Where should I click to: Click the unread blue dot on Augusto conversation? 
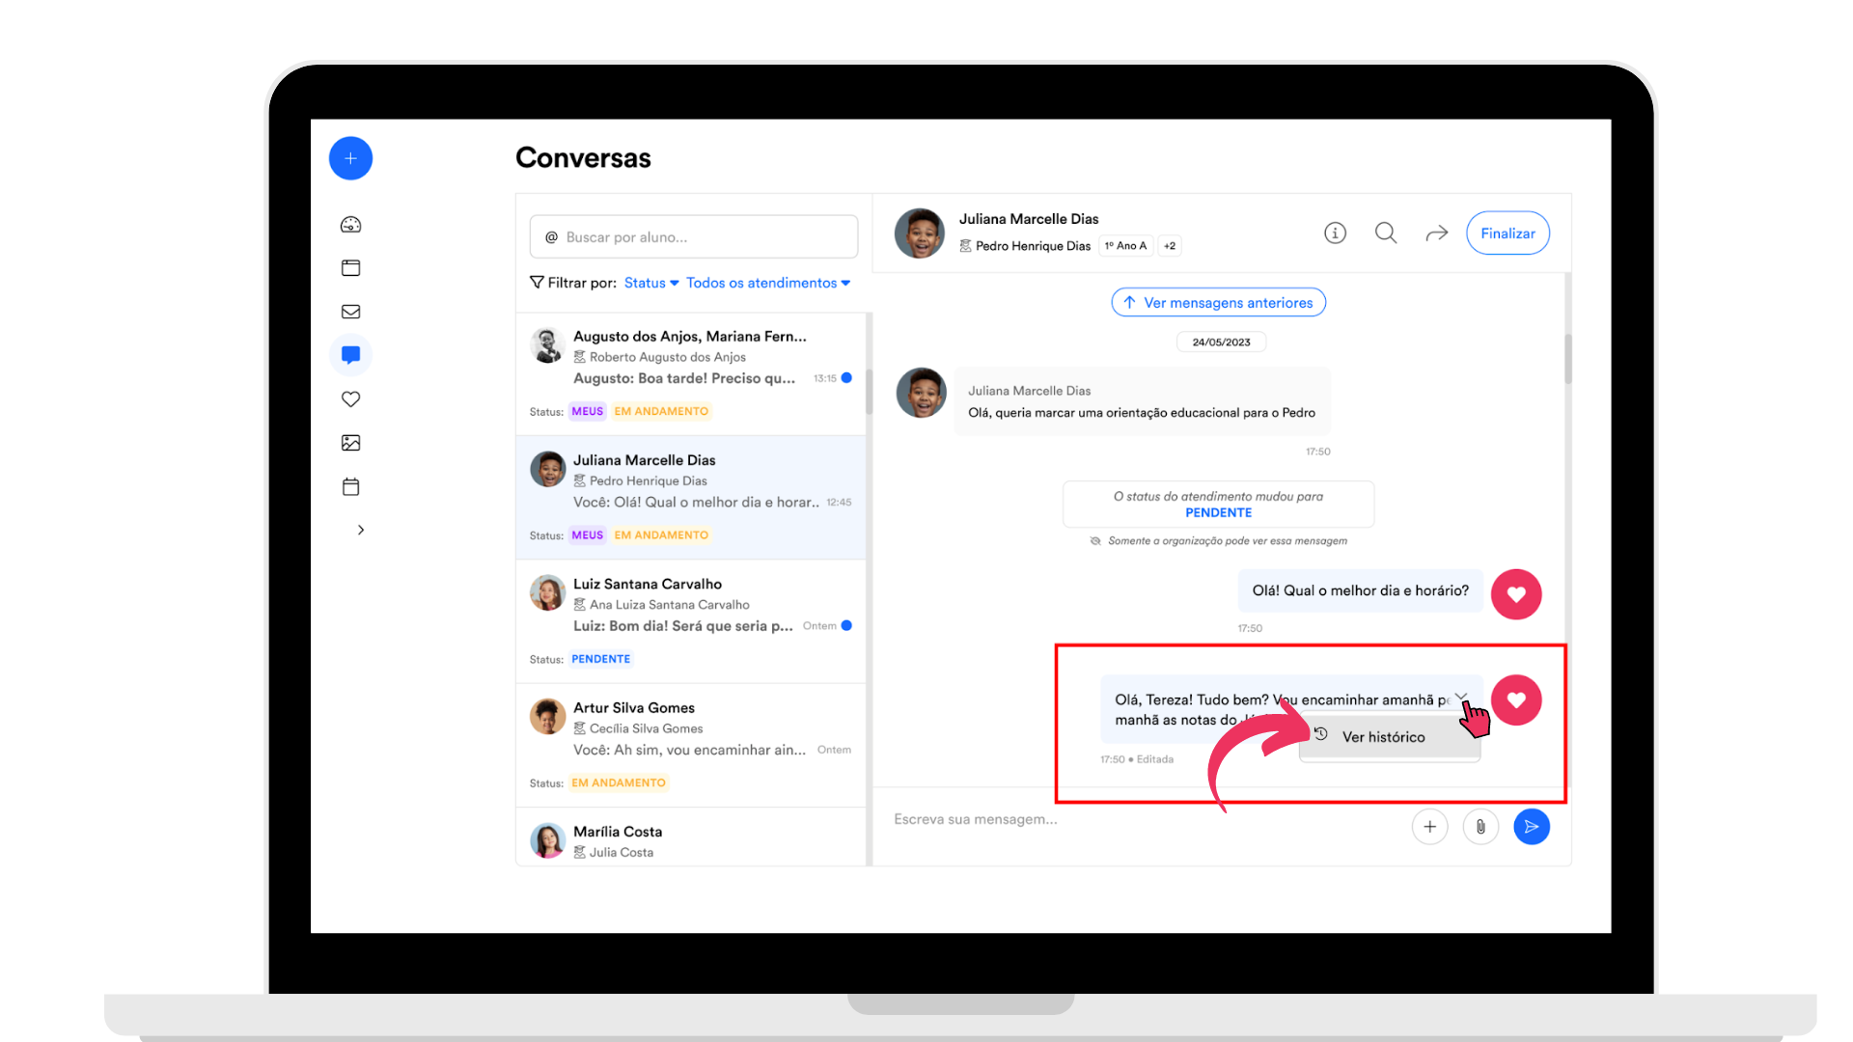click(x=846, y=378)
